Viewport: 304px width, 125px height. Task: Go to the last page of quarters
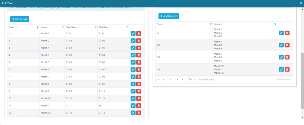tap(183, 79)
